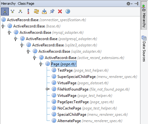Switch to Subtypes Hierarchy view
The width and height of the screenshot is (148, 124).
[x=20, y=11]
